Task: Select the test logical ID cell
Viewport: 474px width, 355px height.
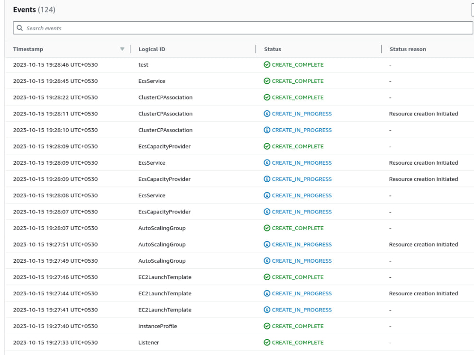Action: 143,64
